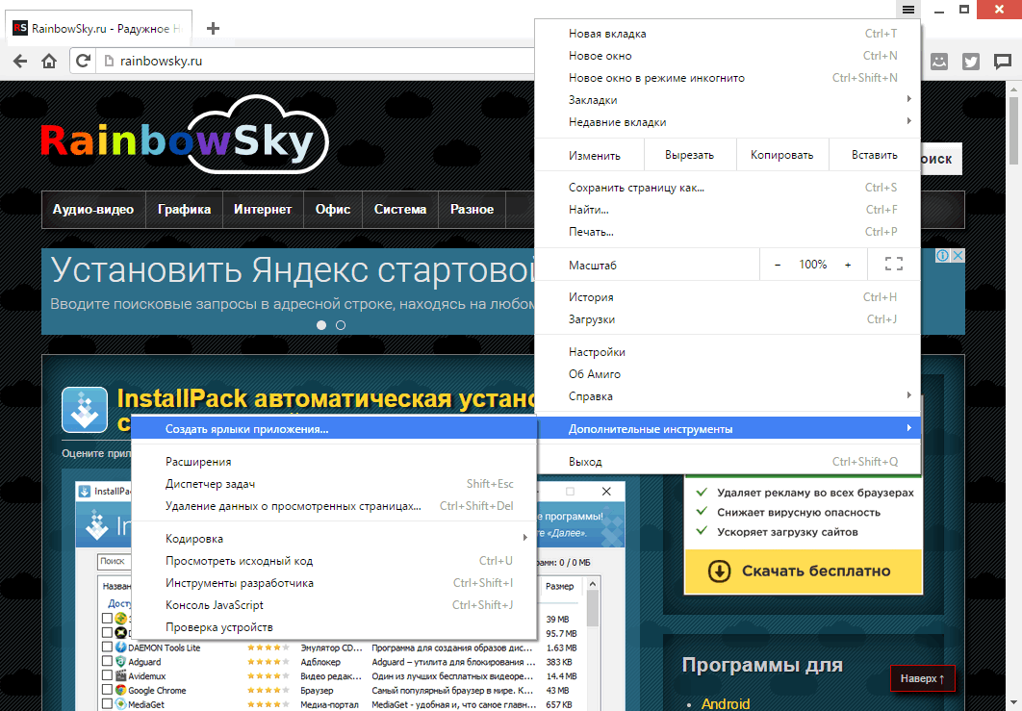The image size is (1022, 711).
Task: Click the page vertical scrollbar
Action: click(x=1013, y=130)
